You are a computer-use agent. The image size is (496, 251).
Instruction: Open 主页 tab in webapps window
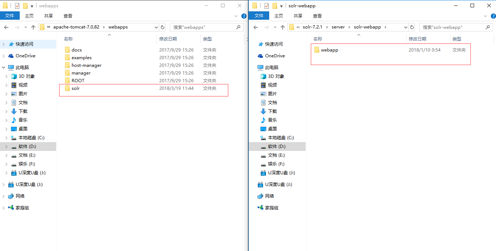(x=29, y=16)
